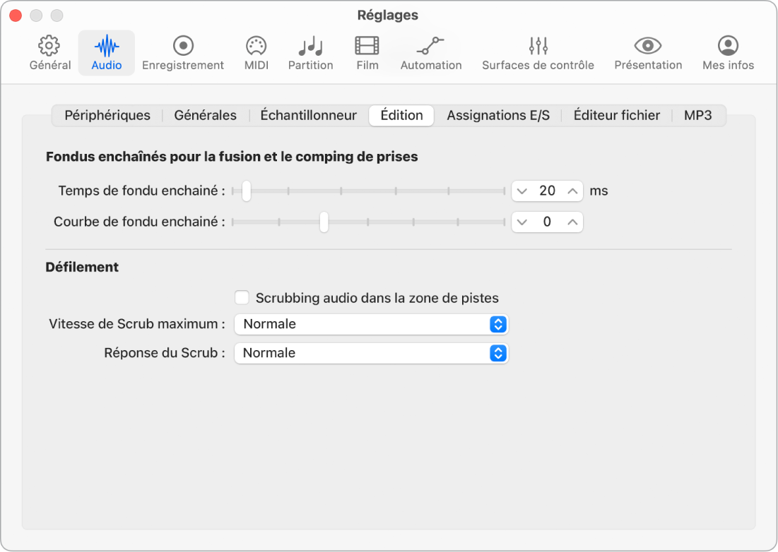Open the MP3 tab
778x552 pixels.
[698, 115]
